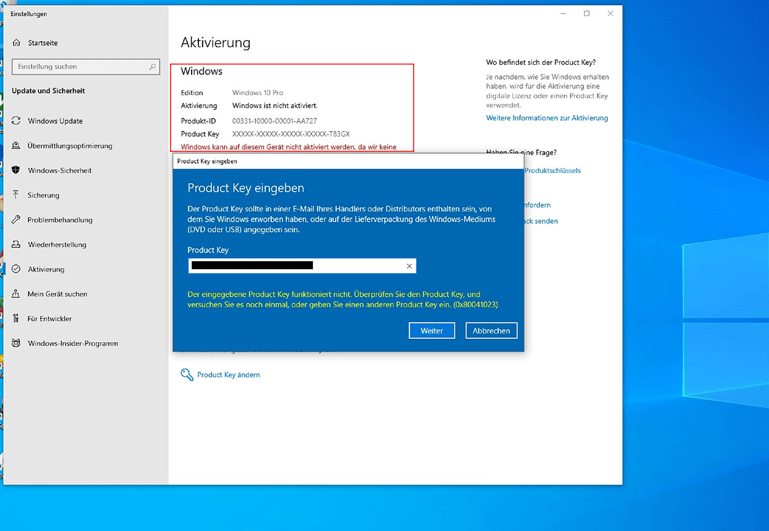Screen dimensions: 769x531
Task: Open Mein Gerät suchen
Action: click(x=57, y=294)
